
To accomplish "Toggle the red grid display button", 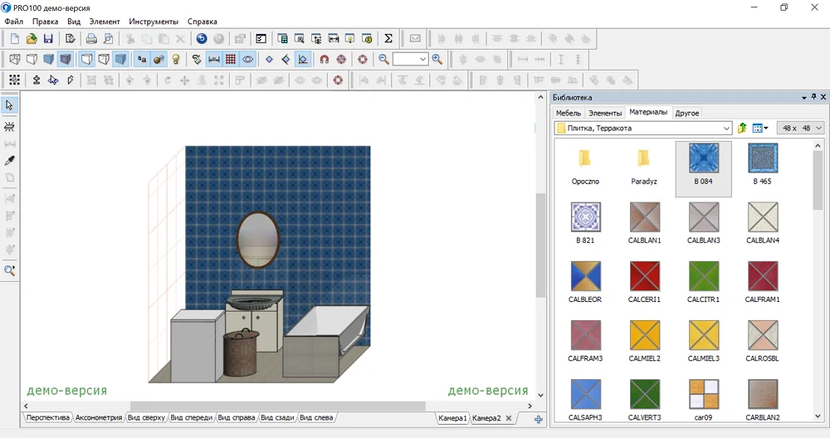I will click(231, 60).
